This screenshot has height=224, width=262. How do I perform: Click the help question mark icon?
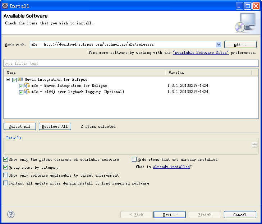[11, 214]
